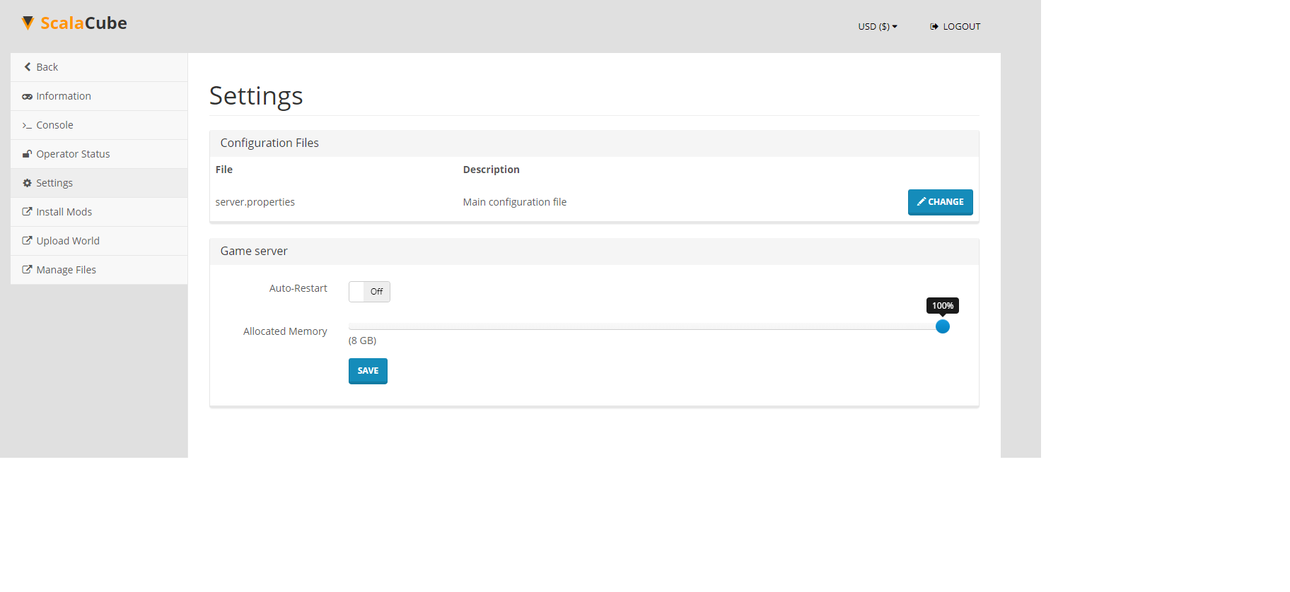Open Information in the sidebar

tap(99, 96)
